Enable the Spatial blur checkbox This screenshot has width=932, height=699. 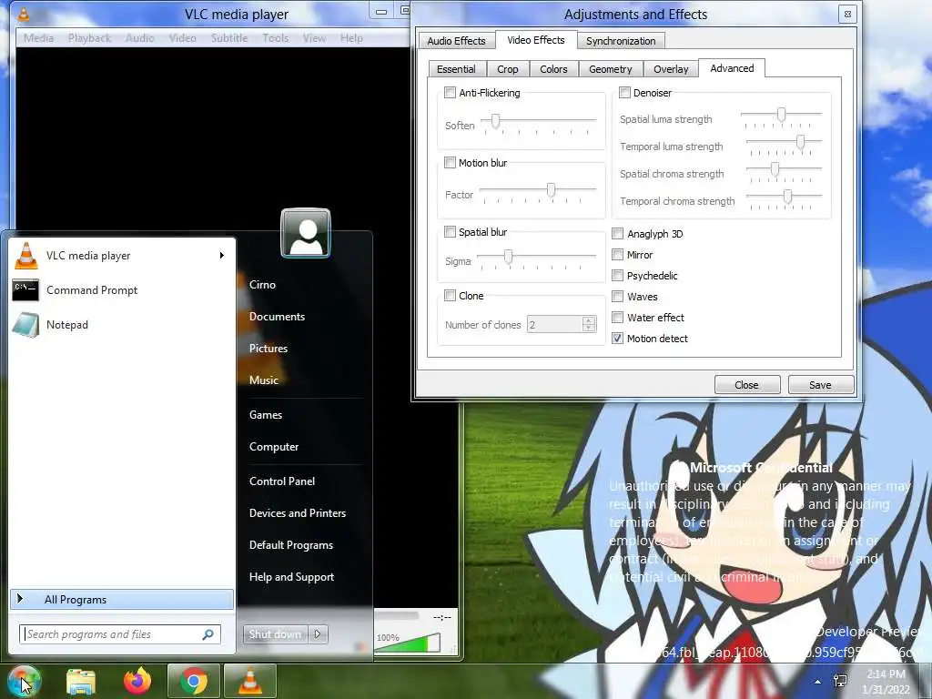coord(450,232)
